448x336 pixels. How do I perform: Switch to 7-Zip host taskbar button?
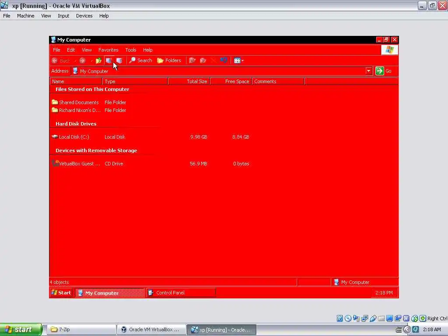[x=81, y=330]
